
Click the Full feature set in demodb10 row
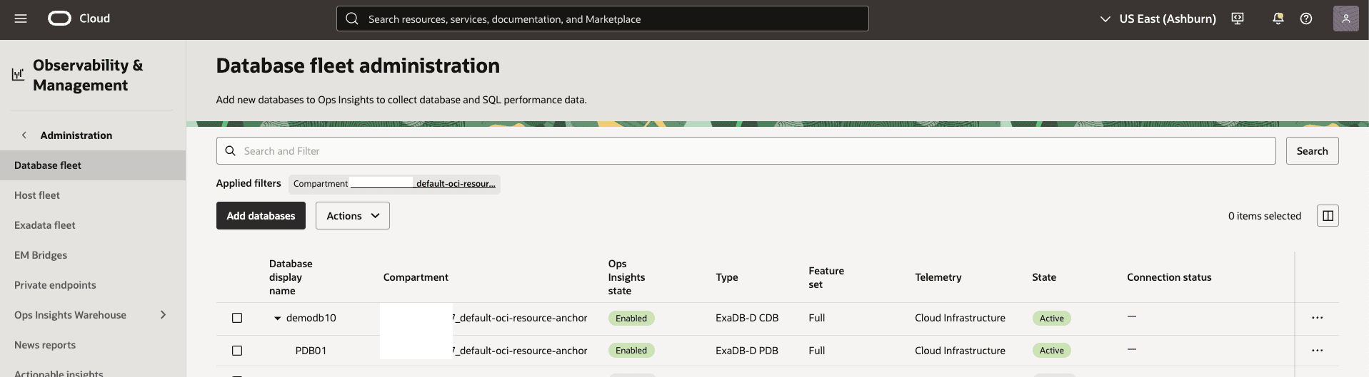[816, 318]
